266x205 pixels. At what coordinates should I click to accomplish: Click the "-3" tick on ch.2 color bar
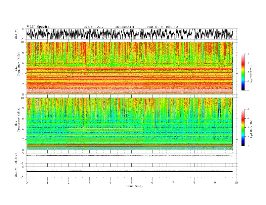point(248,109)
